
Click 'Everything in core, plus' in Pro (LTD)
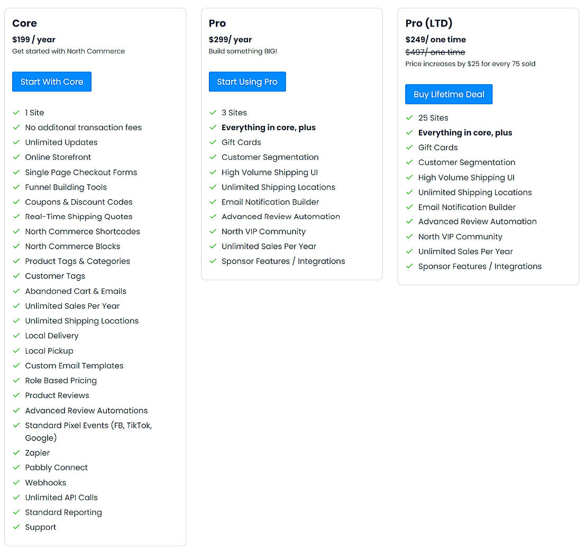(465, 132)
